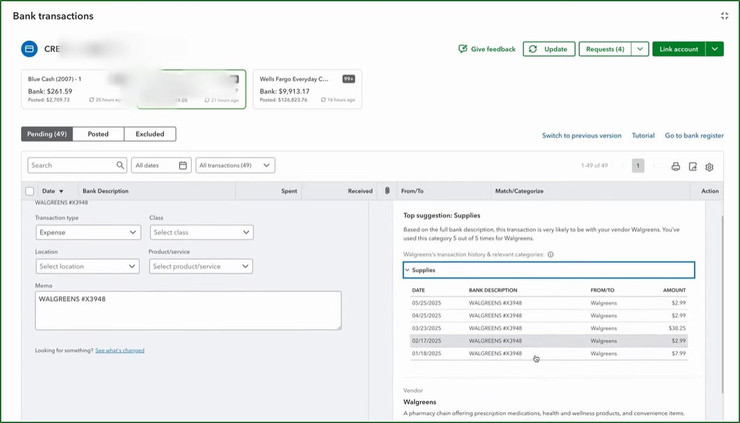Collapse the Supplies category expander
The width and height of the screenshot is (740, 423).
click(408, 270)
